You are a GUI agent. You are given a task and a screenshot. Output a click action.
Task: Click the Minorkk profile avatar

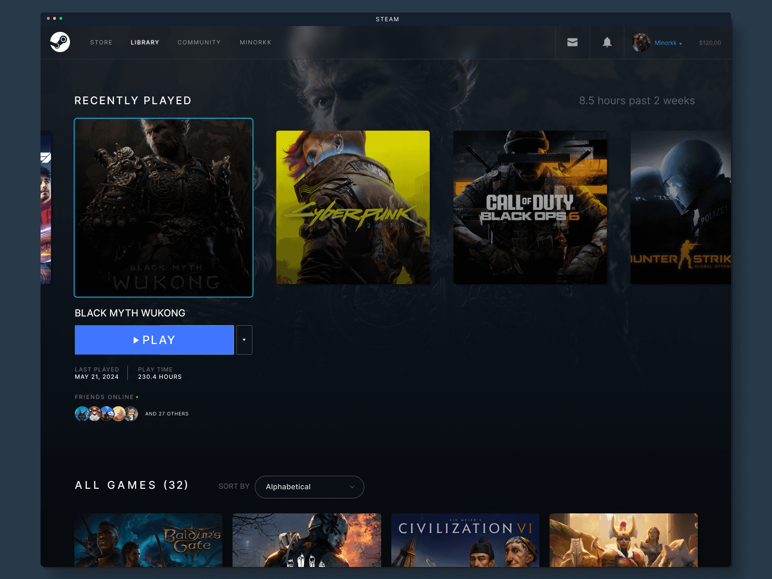click(641, 42)
